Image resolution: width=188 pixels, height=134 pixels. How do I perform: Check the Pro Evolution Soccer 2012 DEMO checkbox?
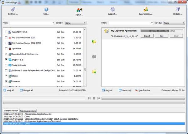6,43
